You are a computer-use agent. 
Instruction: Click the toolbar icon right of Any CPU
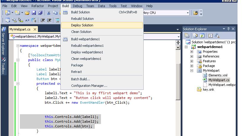coord(195,13)
